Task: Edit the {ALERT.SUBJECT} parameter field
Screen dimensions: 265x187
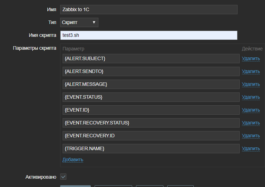Action: [x=151, y=58]
